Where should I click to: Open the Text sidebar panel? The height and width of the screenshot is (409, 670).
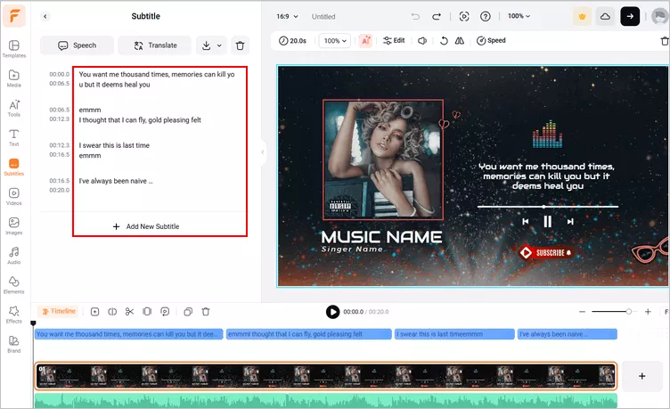click(13, 137)
